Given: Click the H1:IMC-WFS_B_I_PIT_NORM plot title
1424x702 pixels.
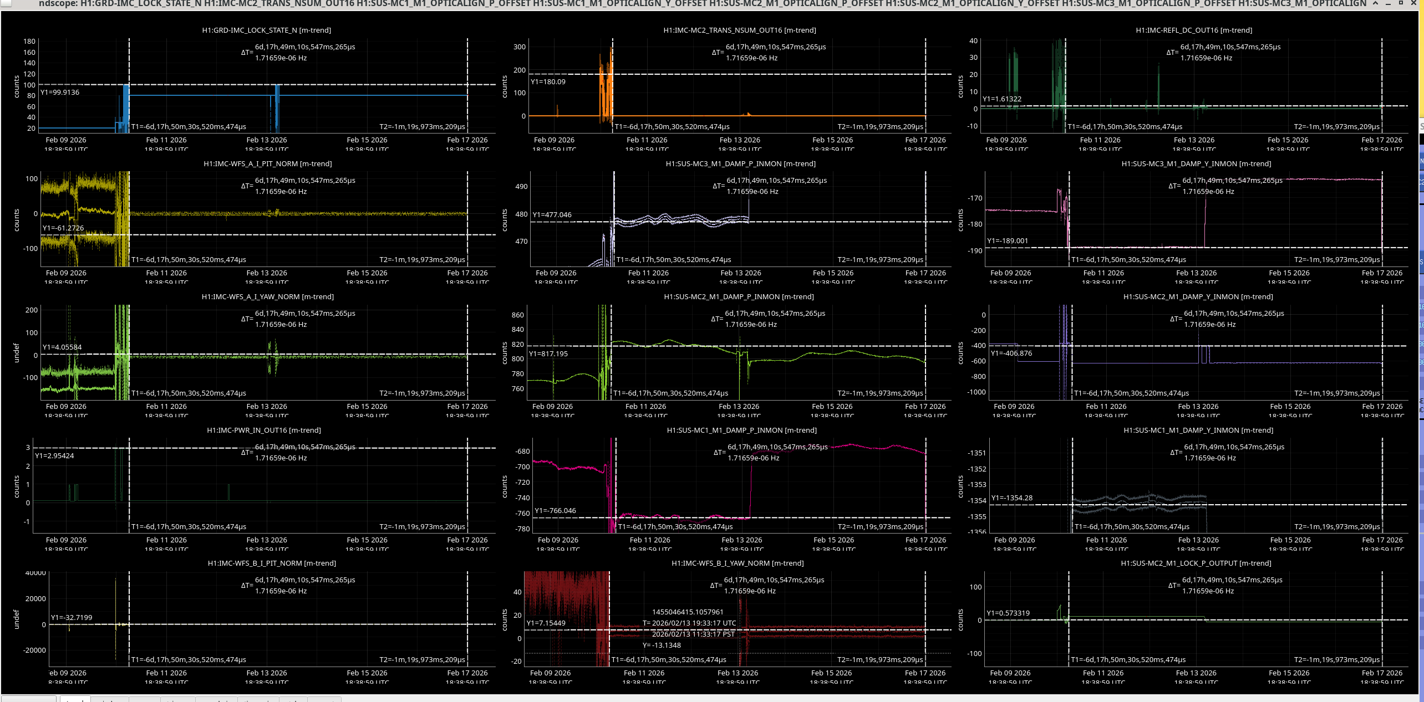Looking at the screenshot, I should click(272, 563).
